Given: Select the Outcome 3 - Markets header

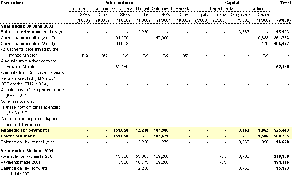Looking at the screenshot, I should coord(171,8).
